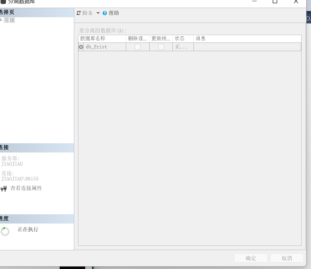This screenshot has height=269, width=311.
Task: Click the connection JIAOJIAO\86155 text
Action: pos(20,179)
